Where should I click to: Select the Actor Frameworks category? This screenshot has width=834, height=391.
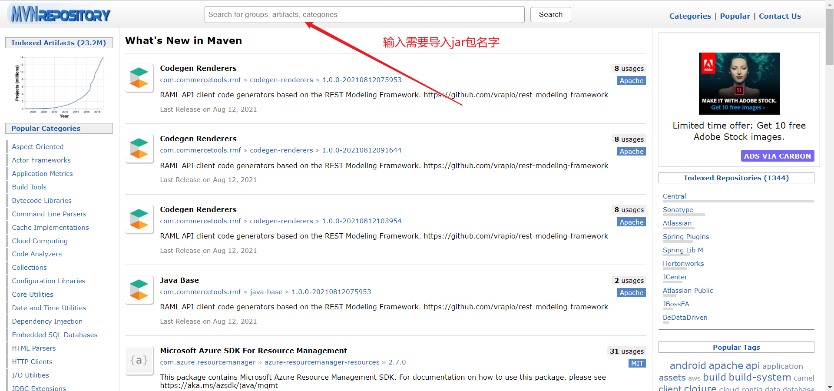[41, 160]
